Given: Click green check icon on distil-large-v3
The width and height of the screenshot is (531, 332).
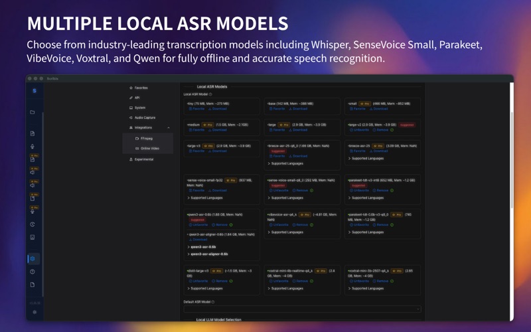Looking at the screenshot, I should (231, 281).
